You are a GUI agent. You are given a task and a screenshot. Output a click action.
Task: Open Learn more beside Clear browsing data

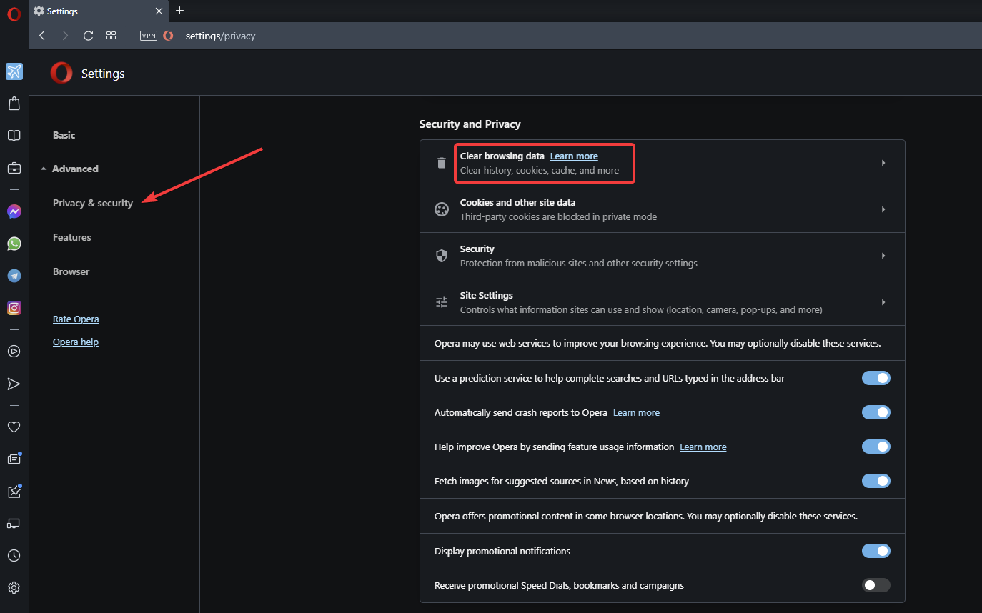(574, 156)
